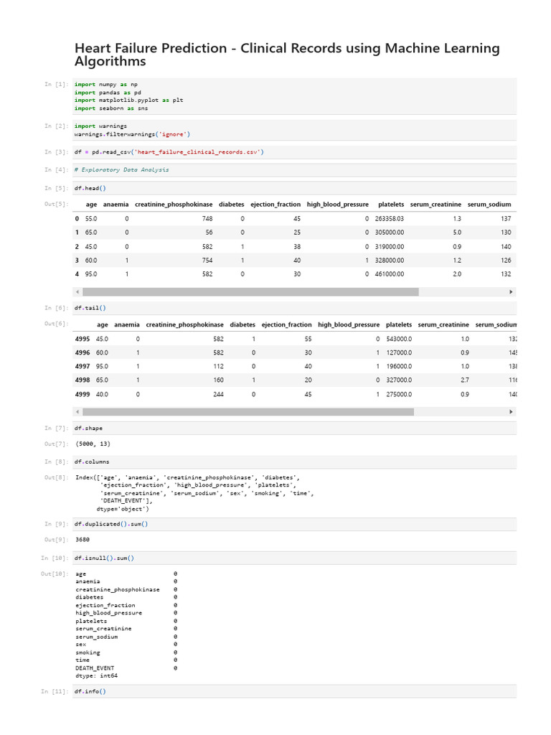Click the In [1] prompt label
The height and width of the screenshot is (735, 551).
pyautogui.click(x=56, y=85)
